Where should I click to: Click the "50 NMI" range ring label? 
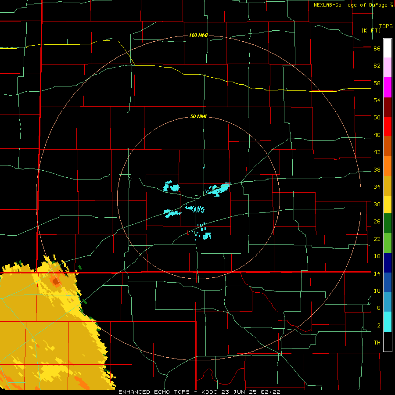[x=198, y=116]
